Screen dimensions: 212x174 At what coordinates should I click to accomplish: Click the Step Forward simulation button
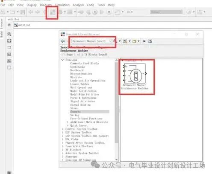(102, 12)
